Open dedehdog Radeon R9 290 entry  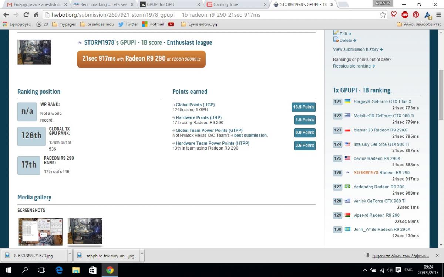point(379,187)
